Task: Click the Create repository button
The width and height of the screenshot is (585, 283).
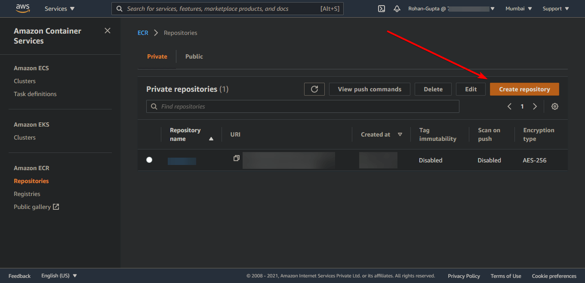Action: coord(524,89)
